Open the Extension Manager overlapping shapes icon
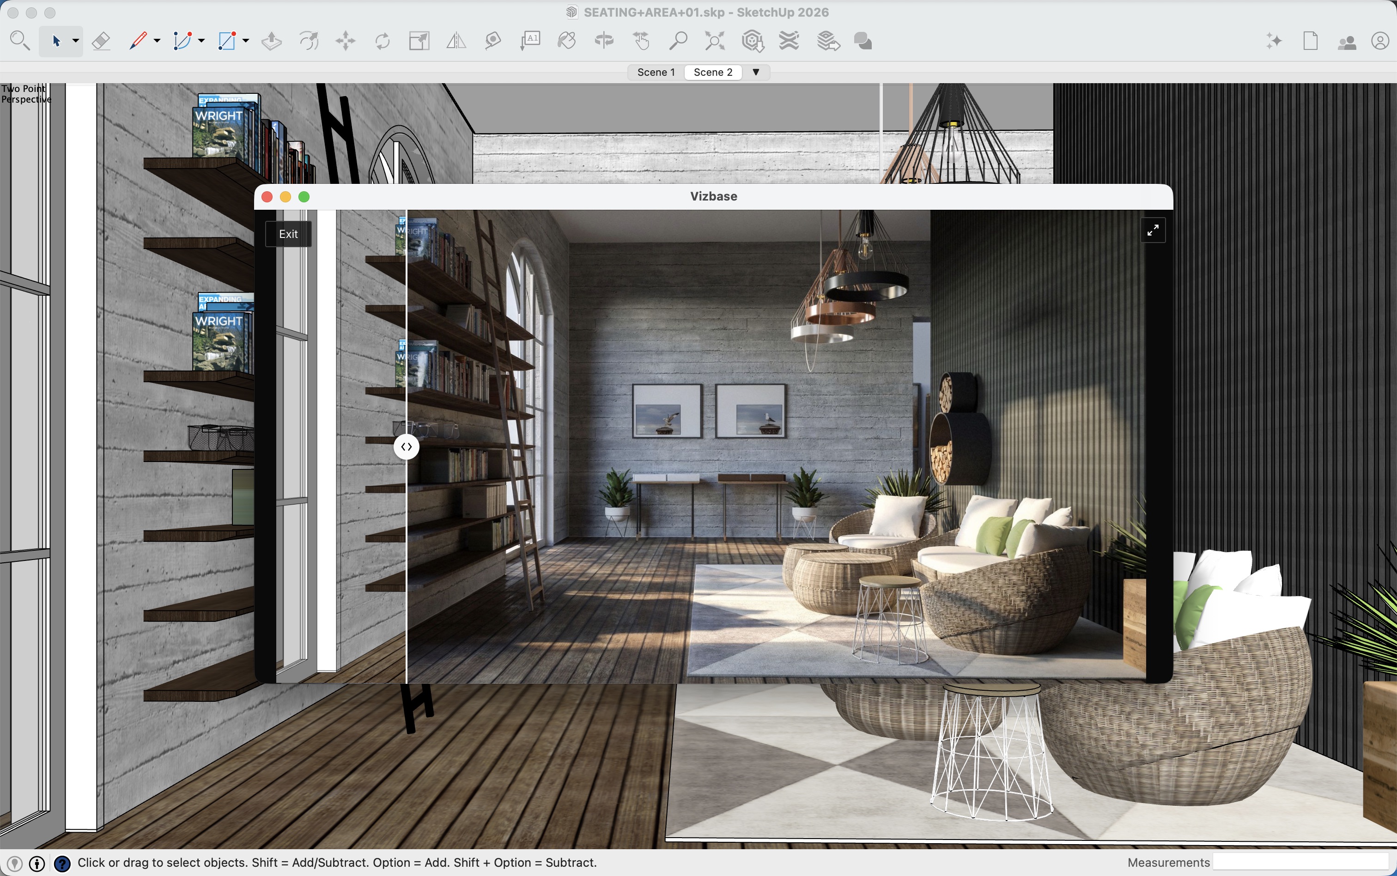 (x=863, y=41)
